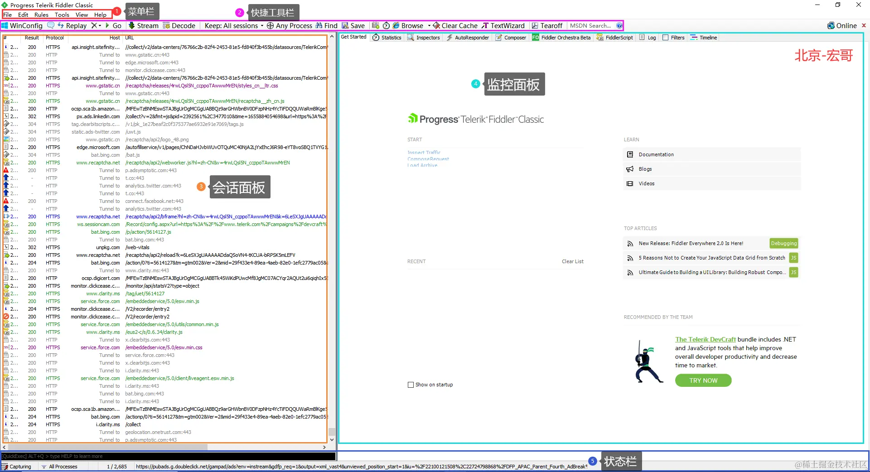Image resolution: width=870 pixels, height=472 pixels.
Task: Click the Debugging tag badge
Action: pyautogui.click(x=783, y=243)
